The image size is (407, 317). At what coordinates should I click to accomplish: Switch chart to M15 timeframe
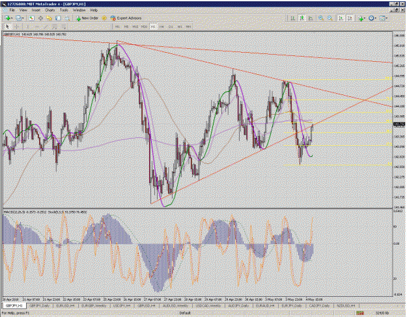coord(135,27)
